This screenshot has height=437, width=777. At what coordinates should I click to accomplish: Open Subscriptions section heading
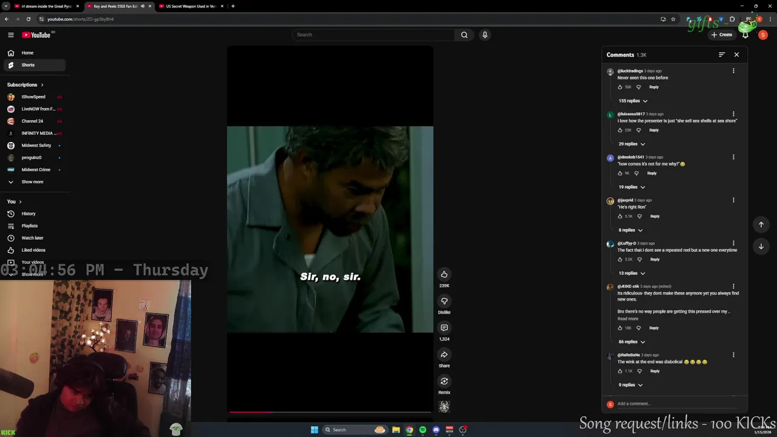tap(25, 85)
